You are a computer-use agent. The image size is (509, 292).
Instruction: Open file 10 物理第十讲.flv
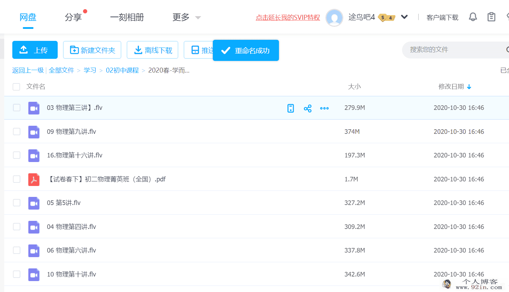click(71, 274)
